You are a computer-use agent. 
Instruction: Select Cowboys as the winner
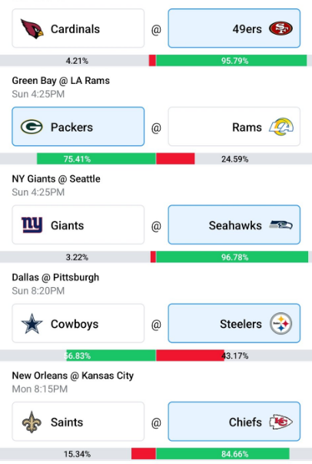[x=78, y=323]
